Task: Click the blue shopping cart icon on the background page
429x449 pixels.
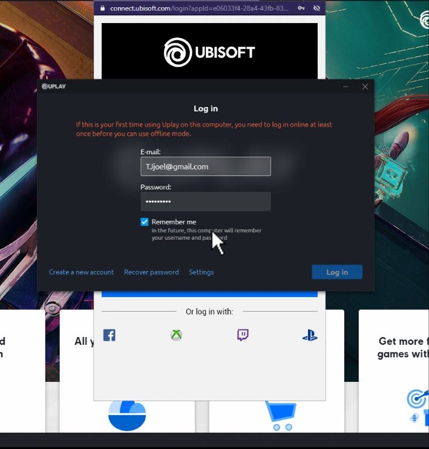Action: tap(281, 415)
